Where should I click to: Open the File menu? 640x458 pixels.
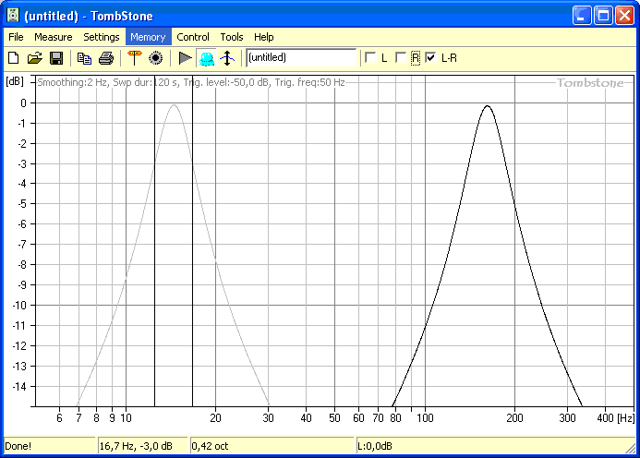click(x=16, y=37)
